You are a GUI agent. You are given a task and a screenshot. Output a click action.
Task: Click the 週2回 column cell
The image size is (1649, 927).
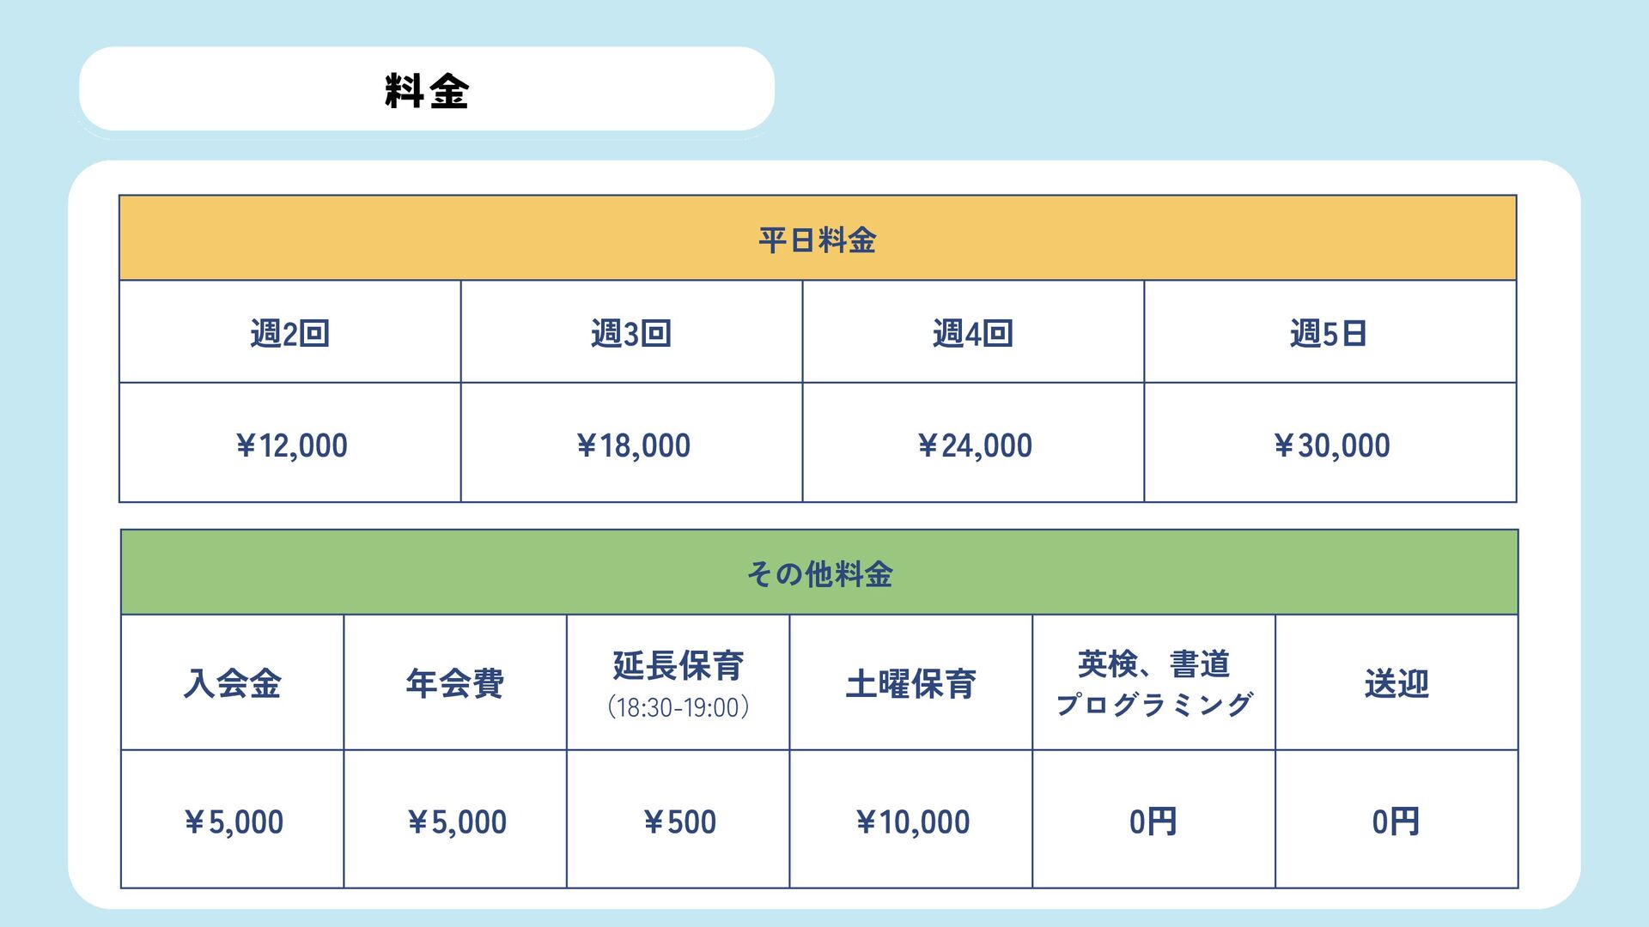[x=290, y=333]
